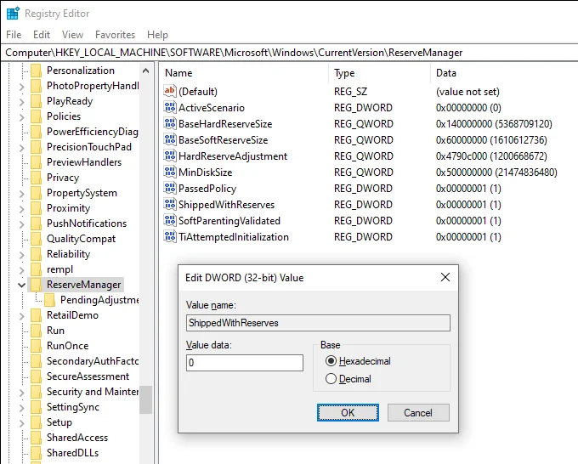Expand the Policies tree node
This screenshot has width=578, height=464.
[x=22, y=117]
